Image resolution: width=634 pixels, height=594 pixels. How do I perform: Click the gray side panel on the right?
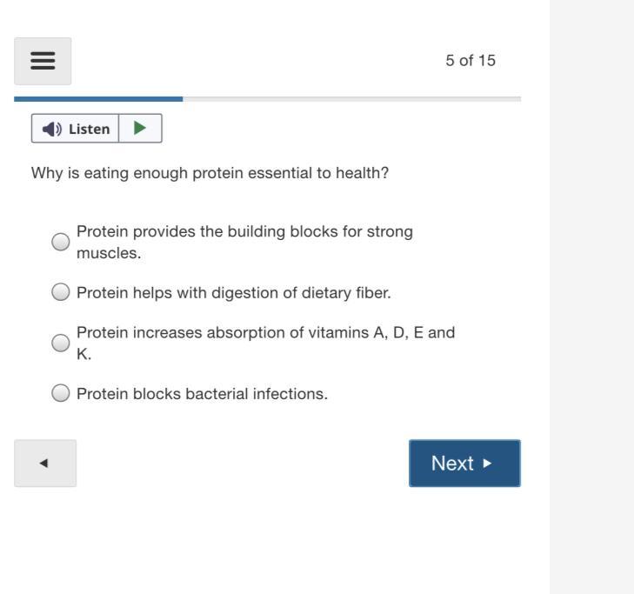(591, 297)
